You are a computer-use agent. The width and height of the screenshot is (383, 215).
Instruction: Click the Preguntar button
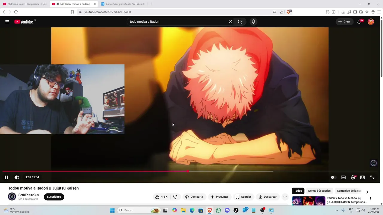219,197
